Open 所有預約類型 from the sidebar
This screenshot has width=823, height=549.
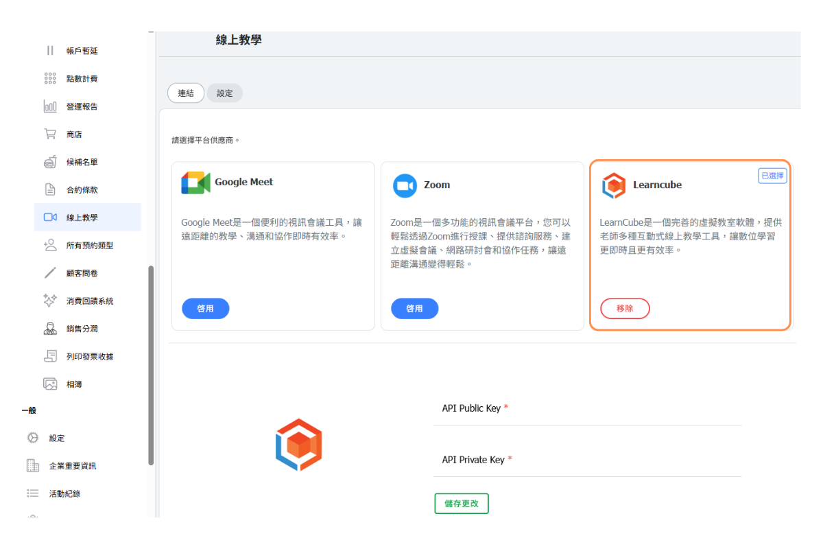[x=89, y=245]
